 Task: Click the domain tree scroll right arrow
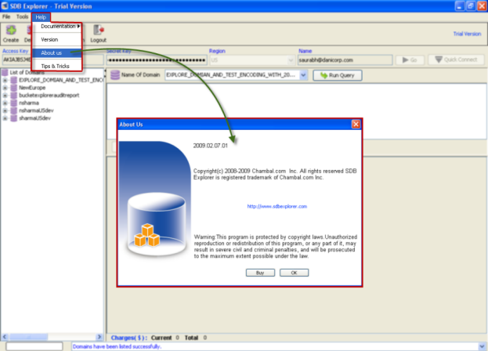(x=99, y=337)
